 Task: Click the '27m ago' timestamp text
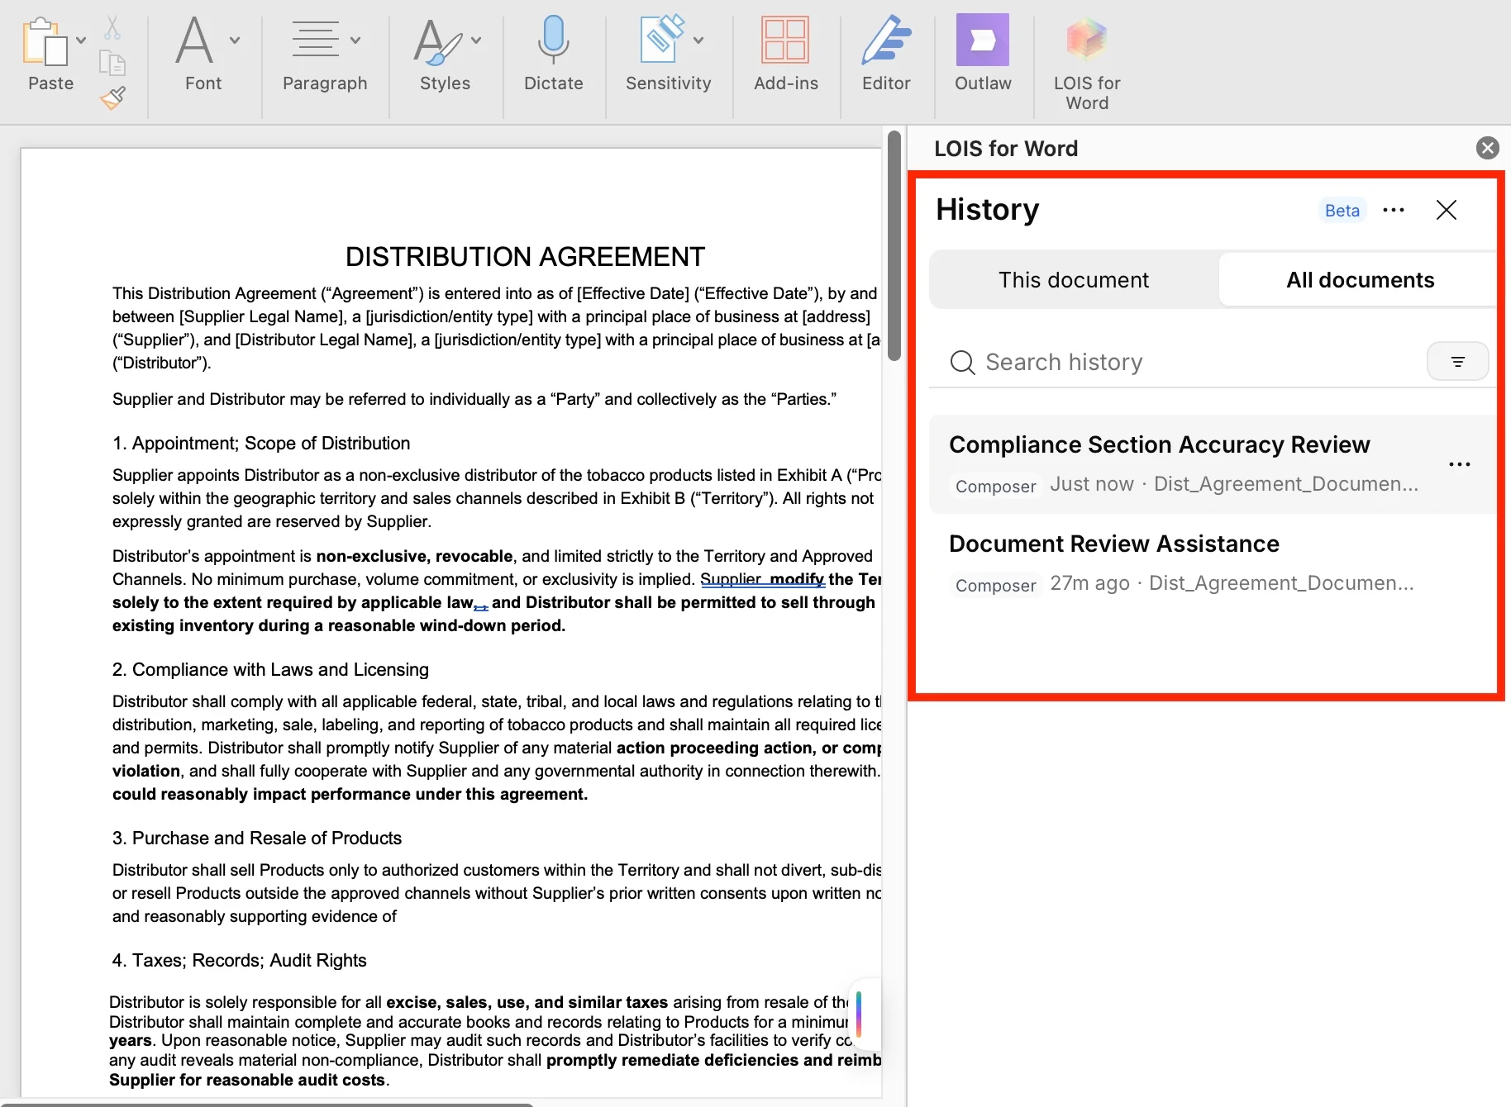(1089, 583)
